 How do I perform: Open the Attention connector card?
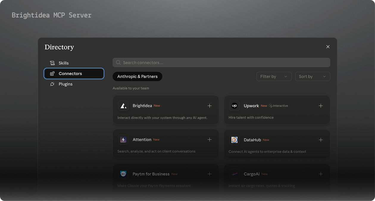click(x=166, y=144)
